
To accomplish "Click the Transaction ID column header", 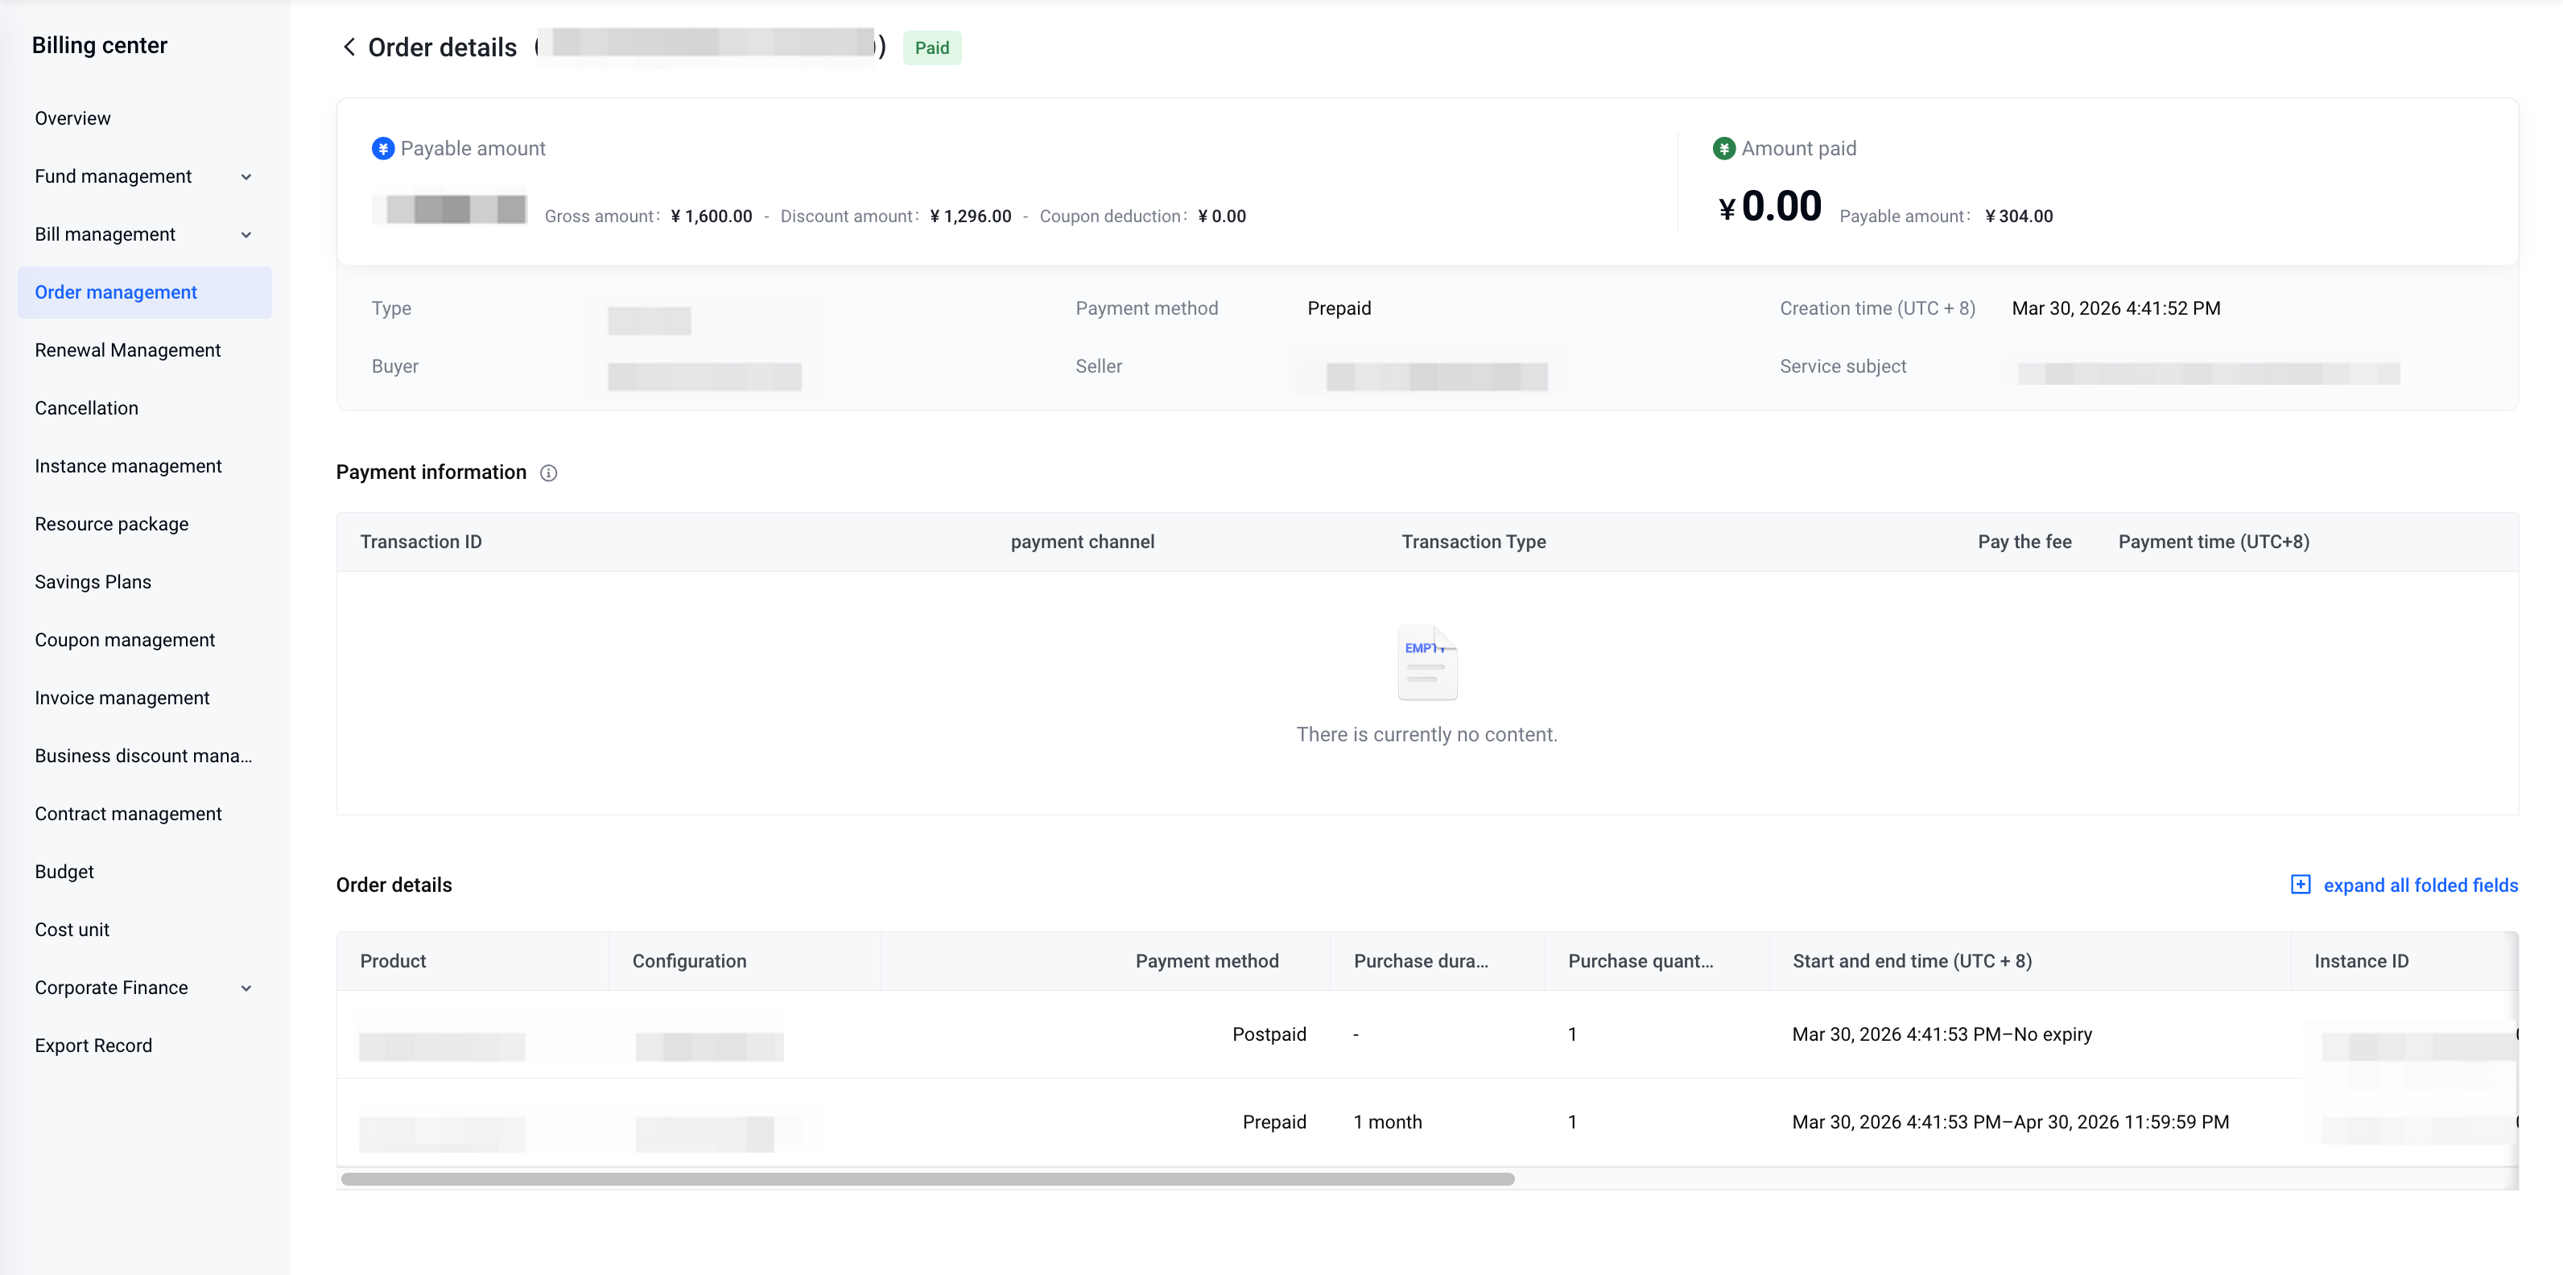I will click(x=421, y=542).
